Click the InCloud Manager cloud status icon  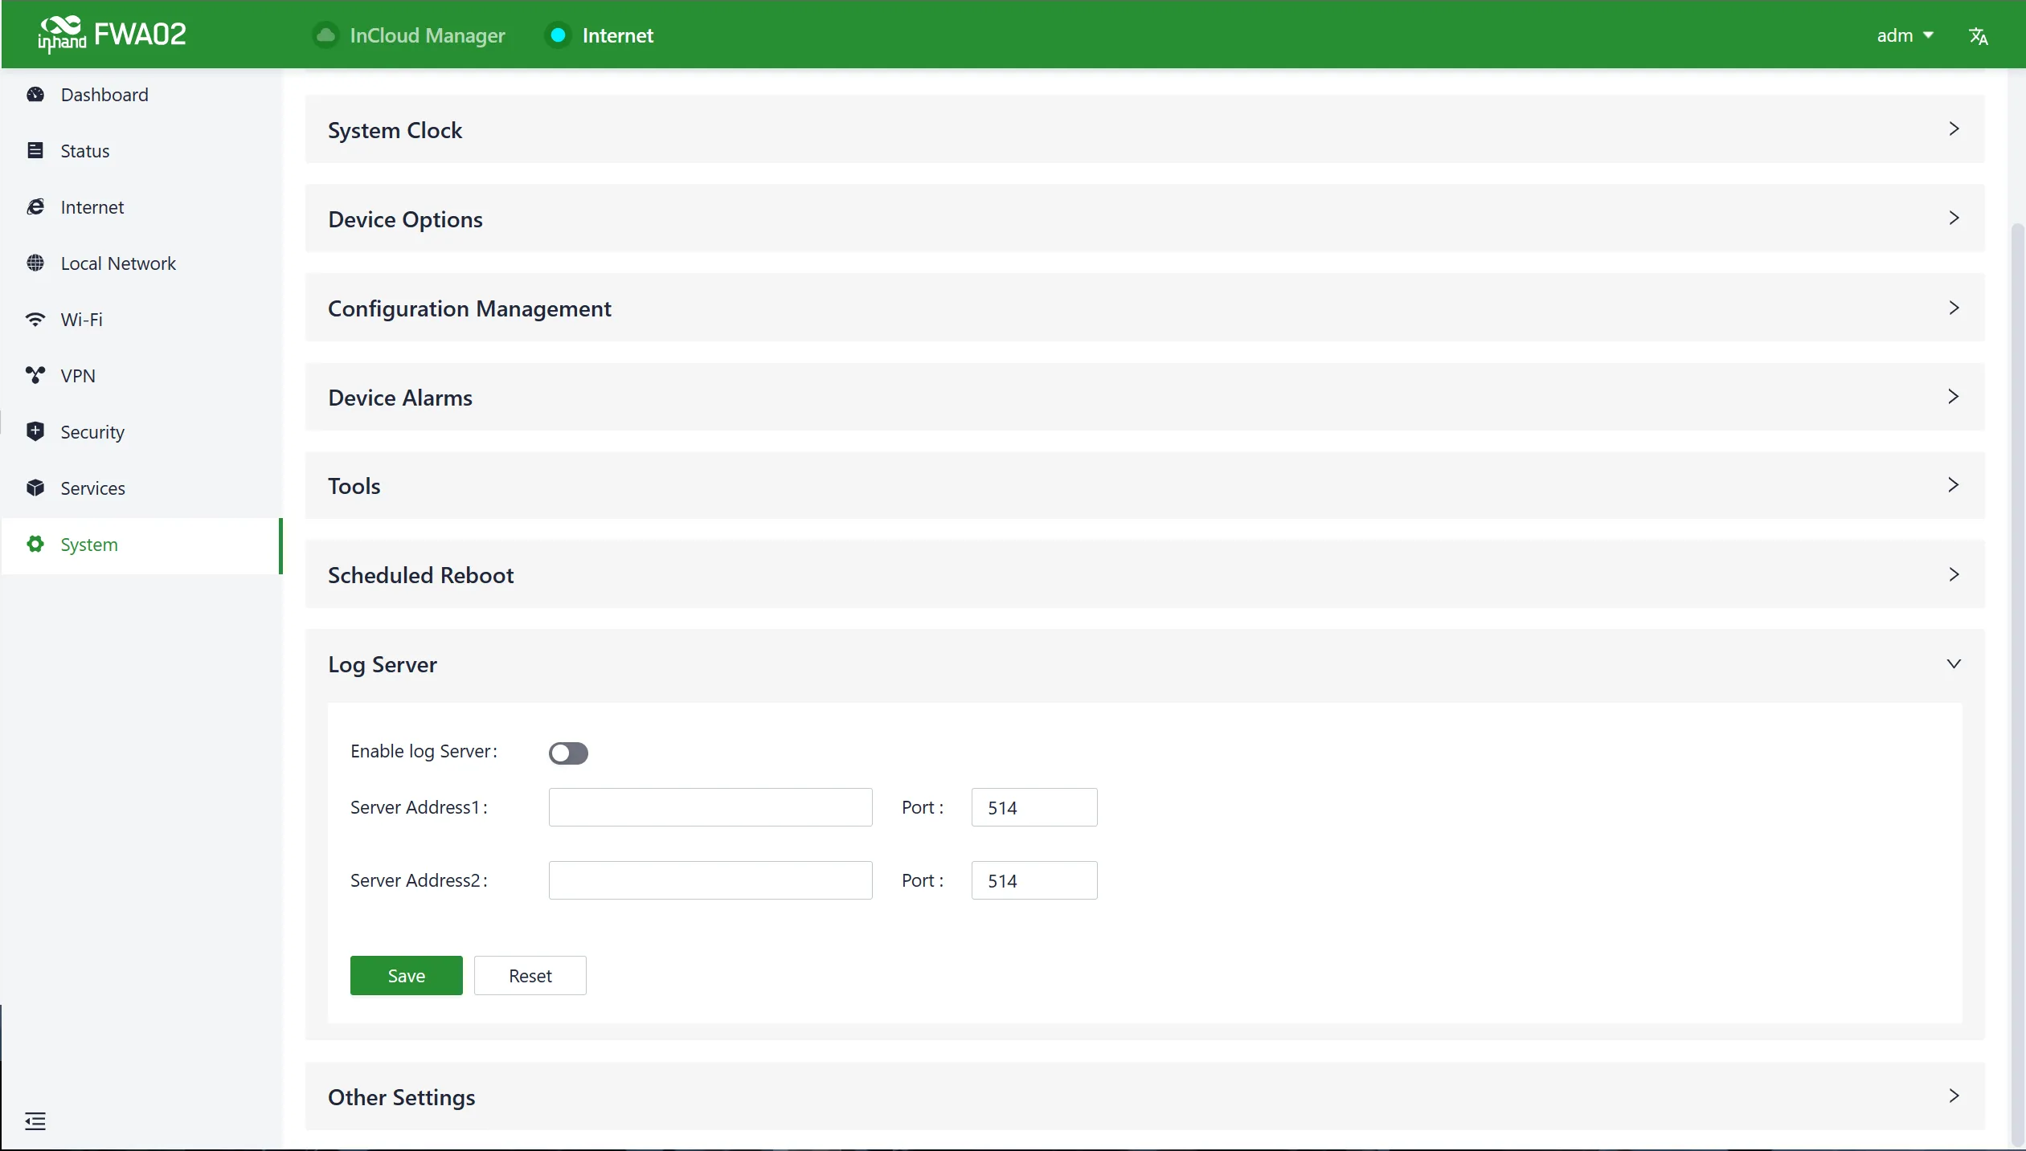tap(325, 35)
